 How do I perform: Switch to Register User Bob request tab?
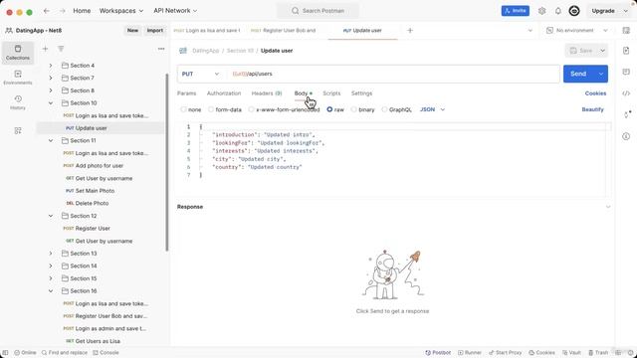pyautogui.click(x=283, y=31)
